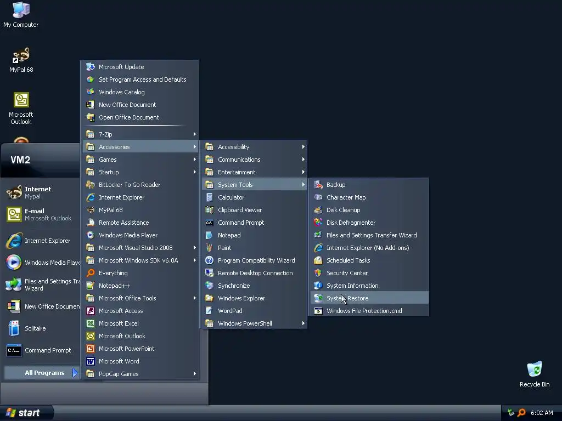Screen dimensions: 562x421
Task: Expand the Communications submenu arrow
Action: pyautogui.click(x=303, y=160)
